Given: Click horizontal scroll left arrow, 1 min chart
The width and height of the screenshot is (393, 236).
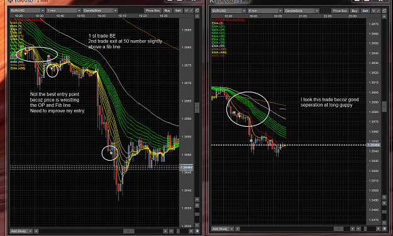Looking at the screenshot, I should coord(36,231).
